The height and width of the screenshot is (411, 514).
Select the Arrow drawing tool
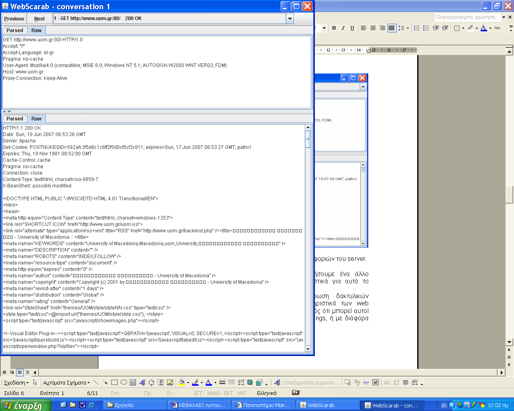pyautogui.click(x=105, y=383)
